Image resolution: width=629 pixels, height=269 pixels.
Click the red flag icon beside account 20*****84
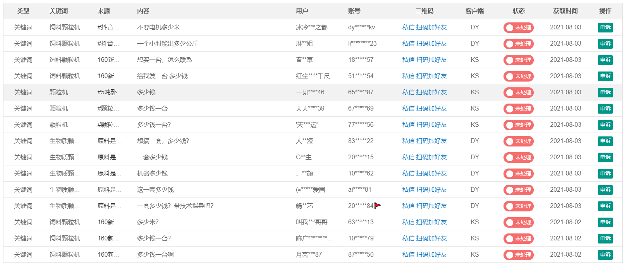click(x=378, y=206)
